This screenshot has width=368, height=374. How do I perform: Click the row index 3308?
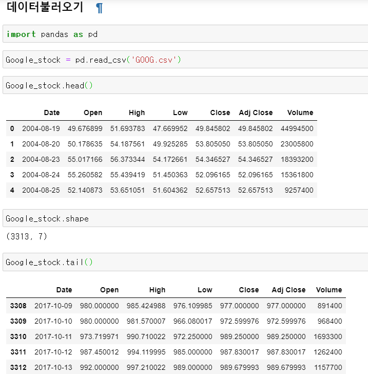[x=18, y=306]
